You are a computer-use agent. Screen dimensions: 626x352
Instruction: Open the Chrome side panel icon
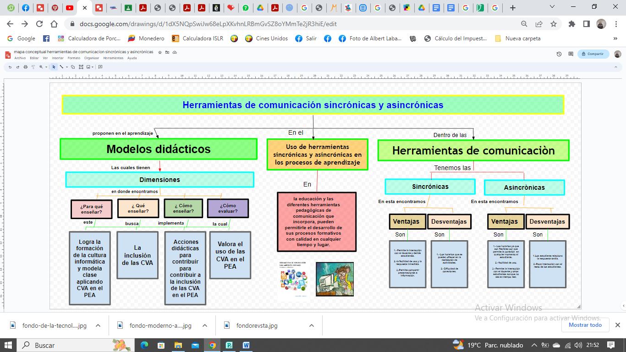tap(587, 24)
